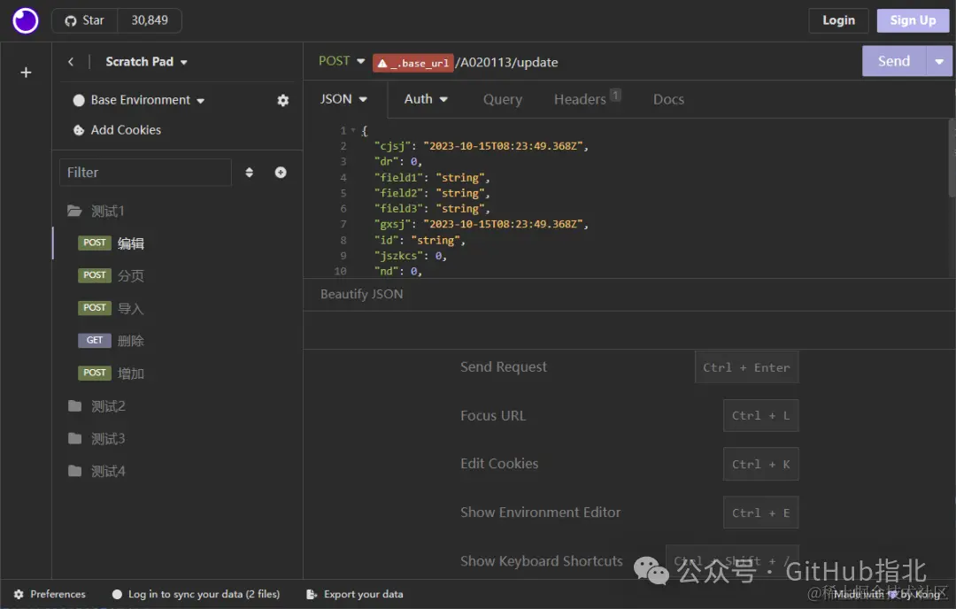Click Beautify JSON
This screenshot has height=609, width=956.
click(x=361, y=294)
